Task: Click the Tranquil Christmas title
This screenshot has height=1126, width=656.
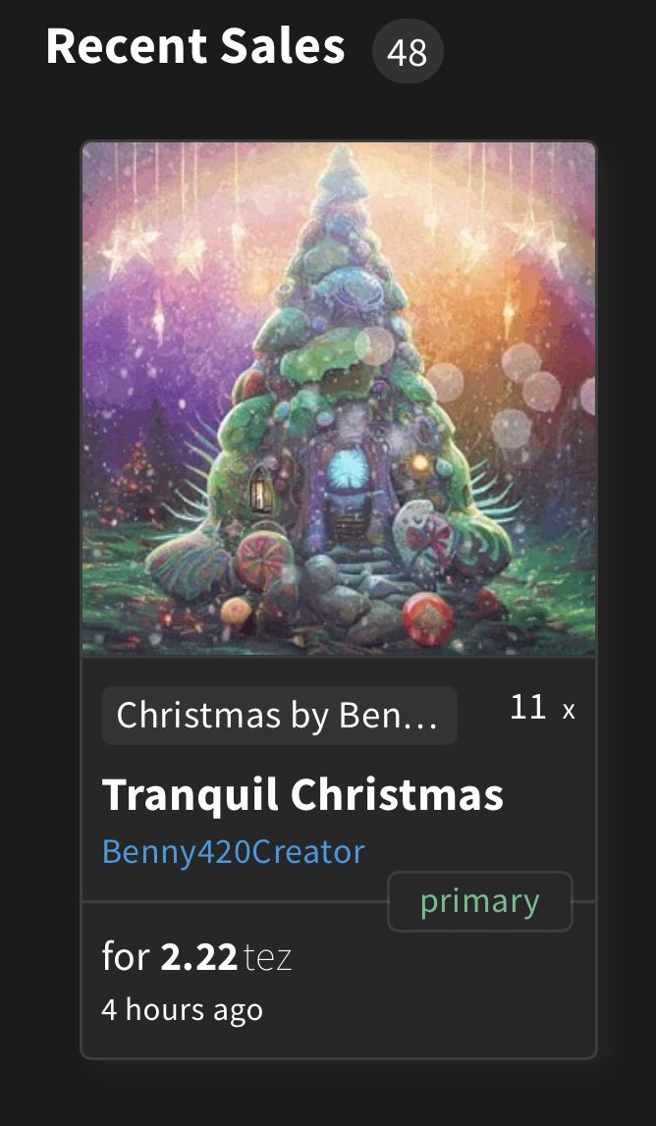Action: point(302,795)
